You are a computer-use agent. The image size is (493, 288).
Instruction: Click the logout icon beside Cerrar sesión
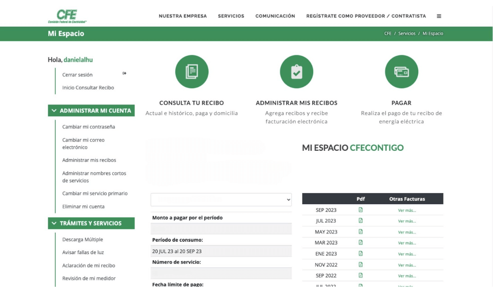click(124, 73)
